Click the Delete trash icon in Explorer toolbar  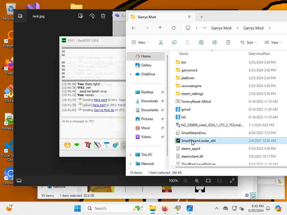[x=228, y=43]
